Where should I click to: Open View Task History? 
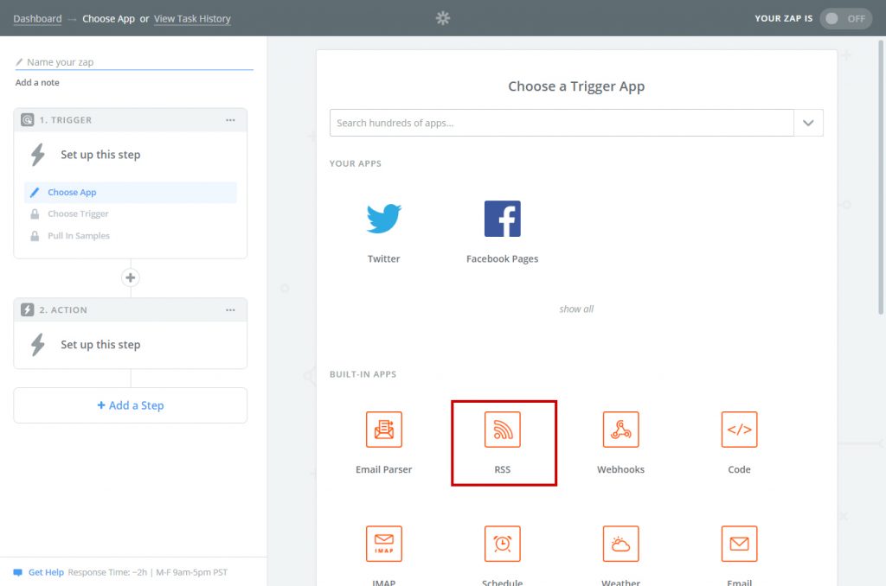coord(192,18)
